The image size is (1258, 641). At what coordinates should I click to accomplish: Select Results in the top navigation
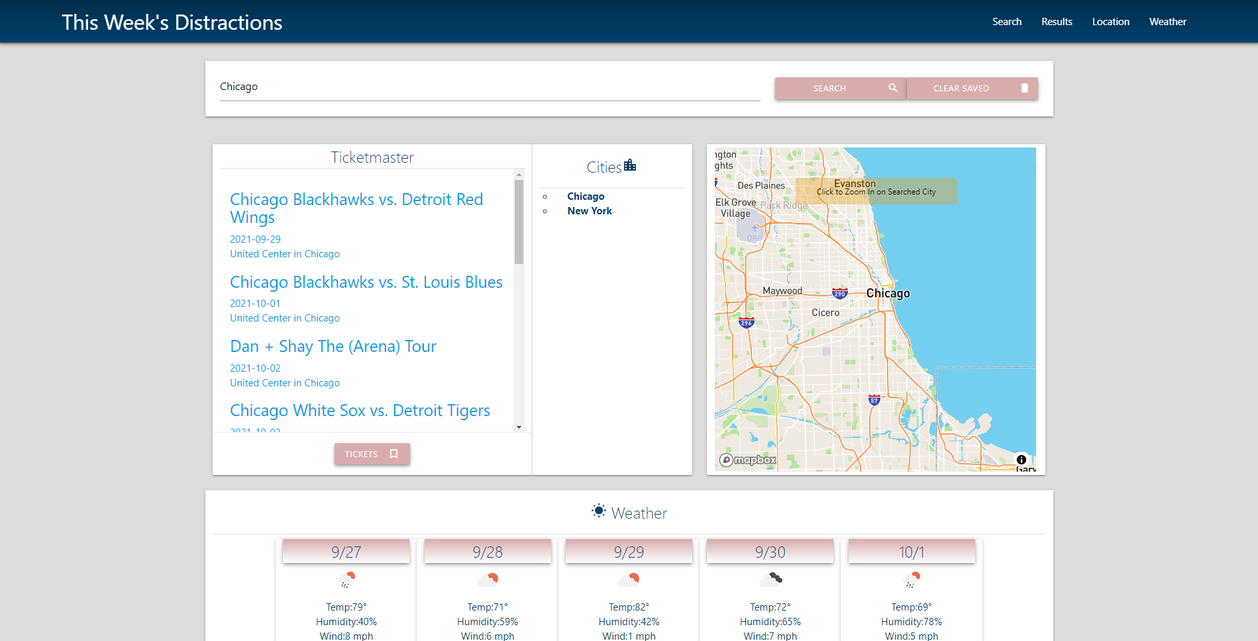1056,22
